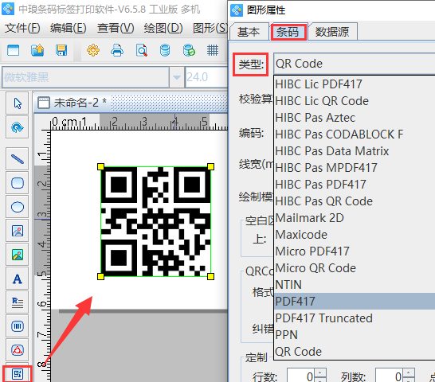435x382 pixels.
Task: Choose PDF417 from the type list
Action: click(354, 302)
